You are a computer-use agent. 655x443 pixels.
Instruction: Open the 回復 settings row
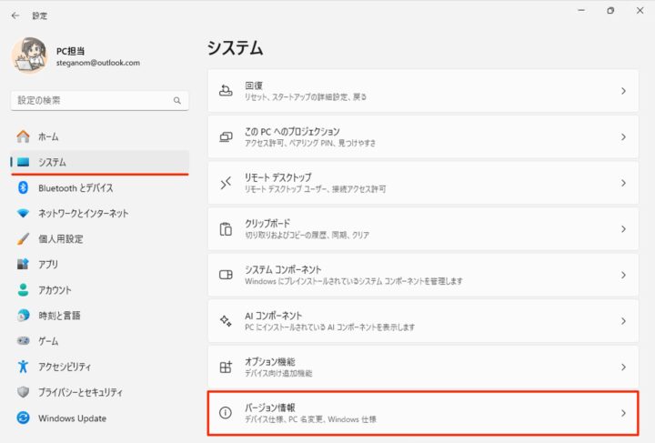tap(423, 91)
